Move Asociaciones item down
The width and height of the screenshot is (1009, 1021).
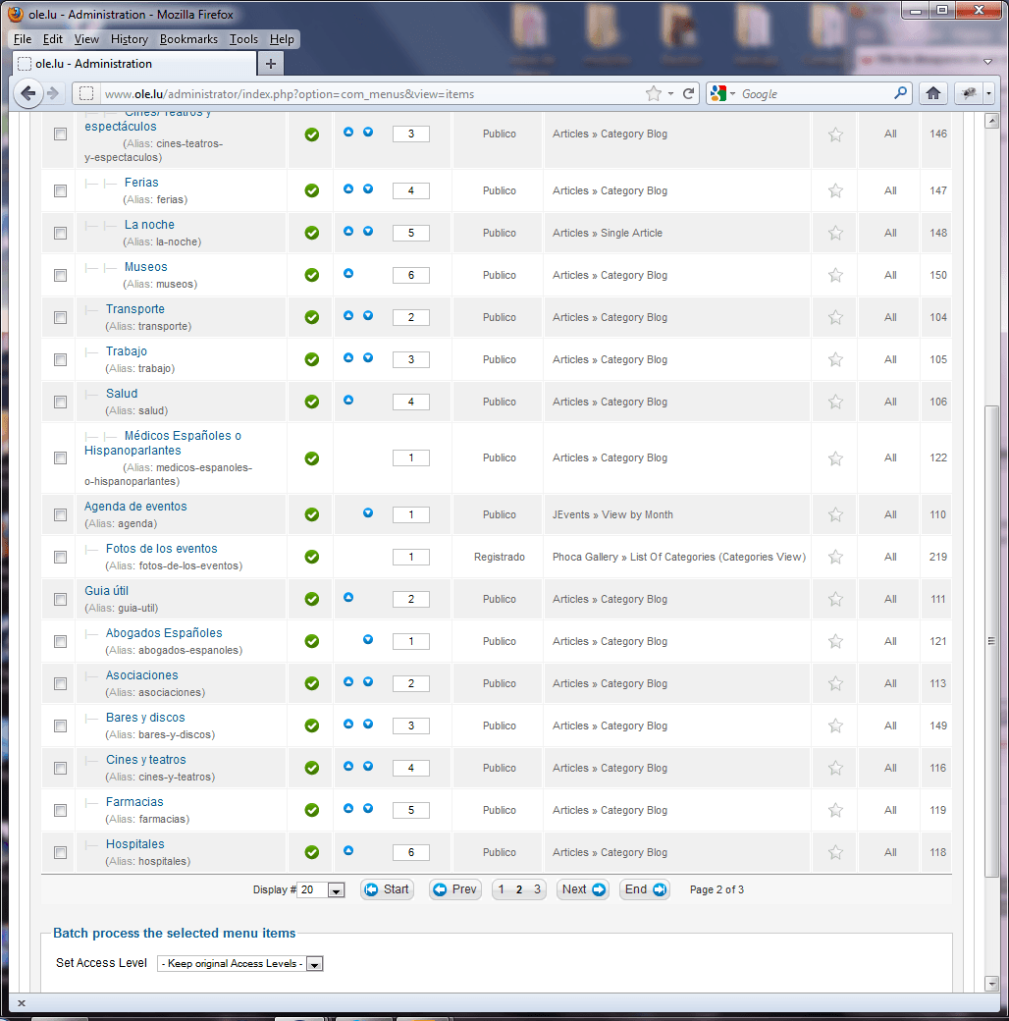pos(368,681)
